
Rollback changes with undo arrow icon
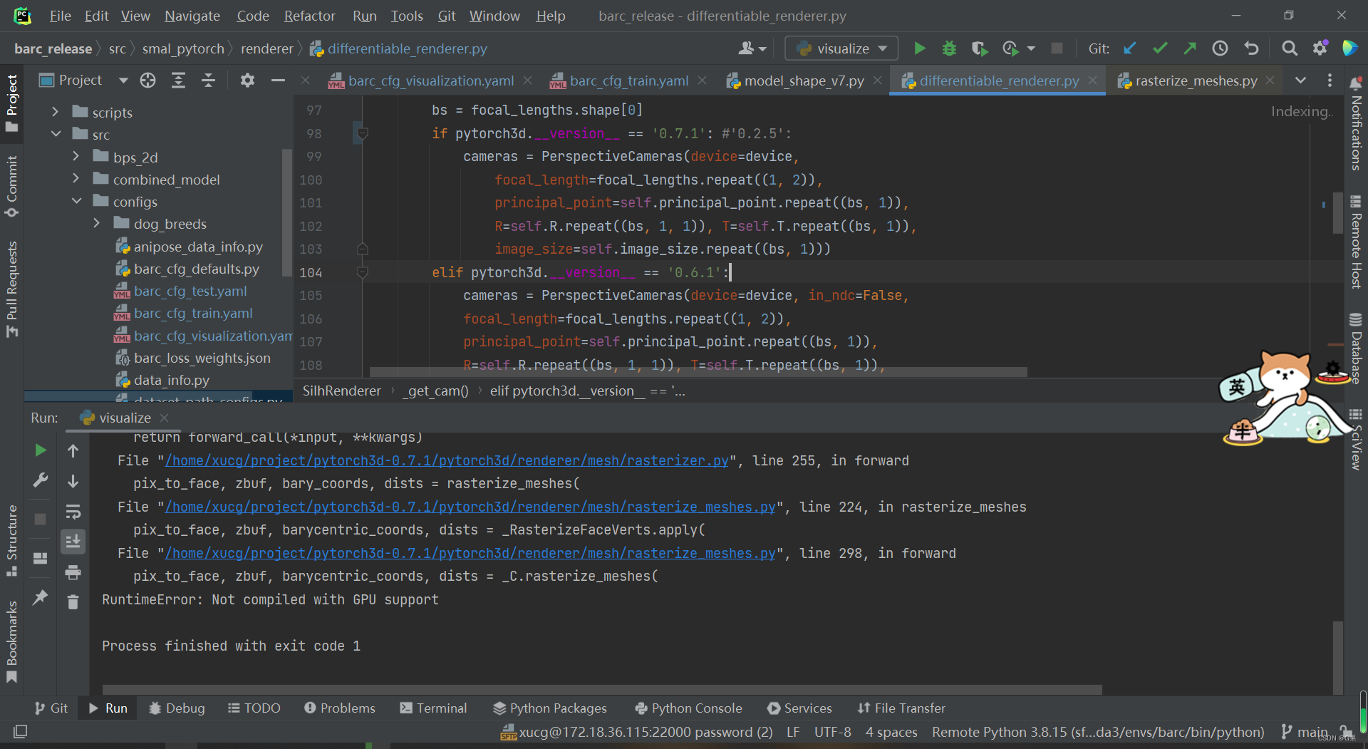coord(1251,48)
